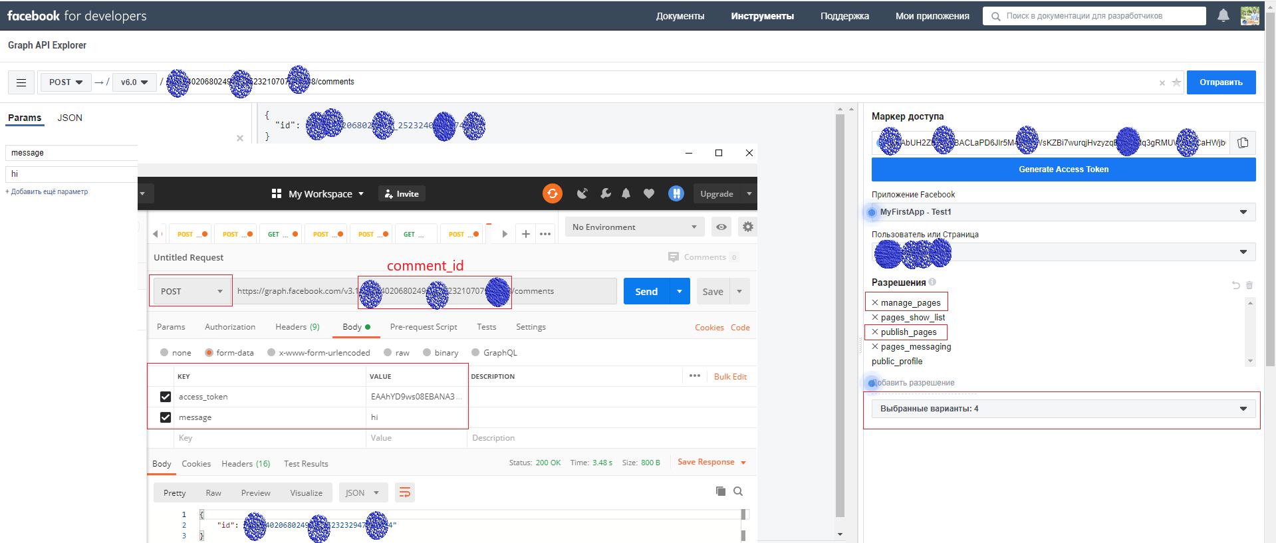
Task: Open Postman Authorization tab
Action: pos(230,327)
